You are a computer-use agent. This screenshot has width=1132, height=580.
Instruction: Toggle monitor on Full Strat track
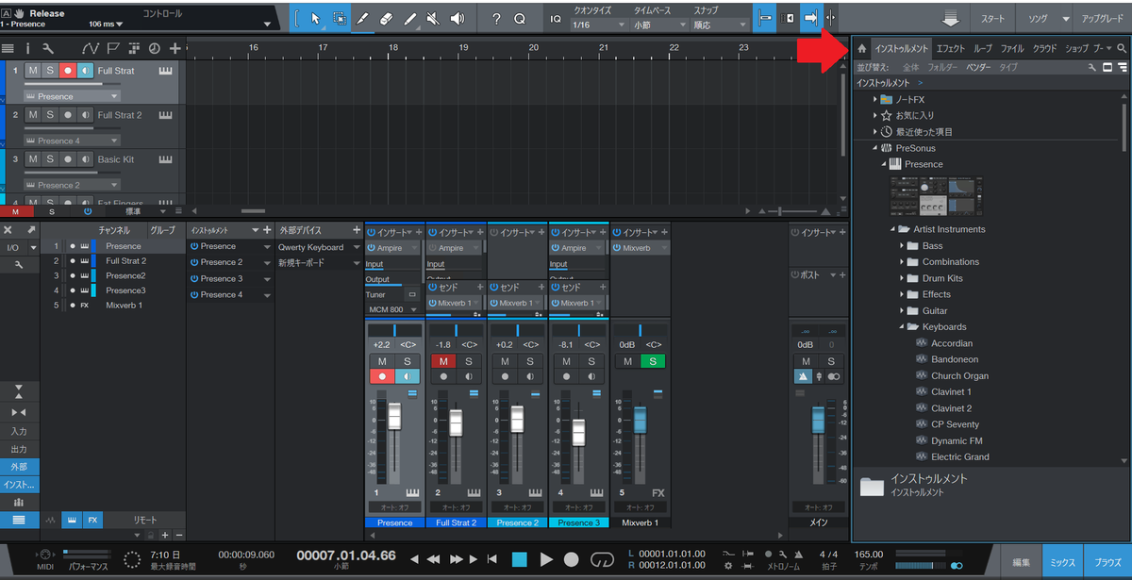(x=84, y=71)
